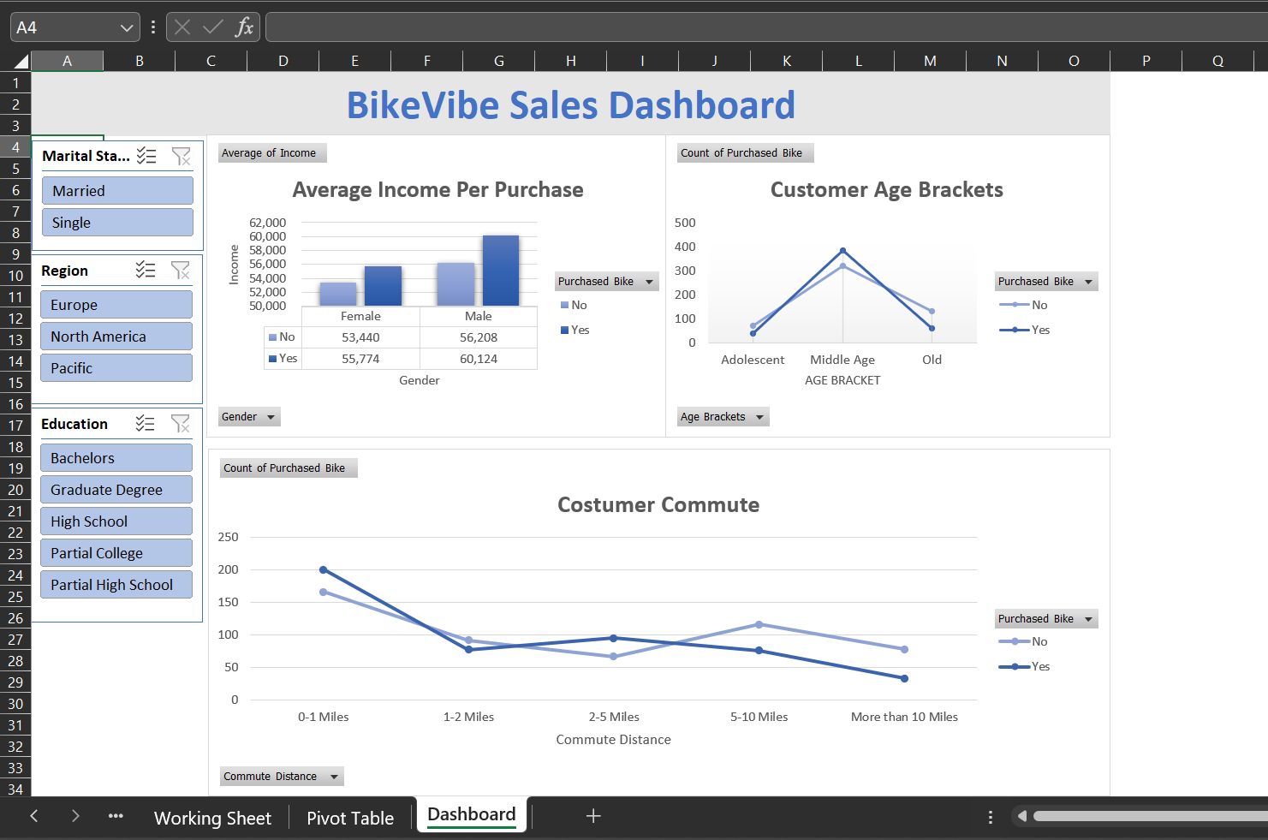The height and width of the screenshot is (840, 1268).
Task: Click the Enter checkmark icon in formula bar
Action: click(x=212, y=27)
